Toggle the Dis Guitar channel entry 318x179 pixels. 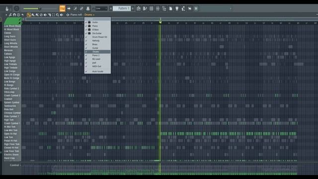[97, 33]
